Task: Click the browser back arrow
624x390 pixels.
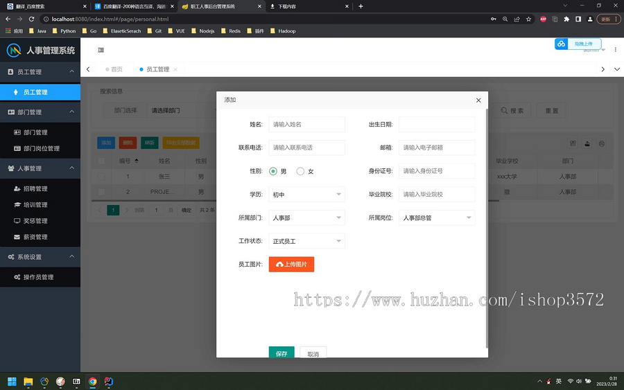Action: (8, 19)
